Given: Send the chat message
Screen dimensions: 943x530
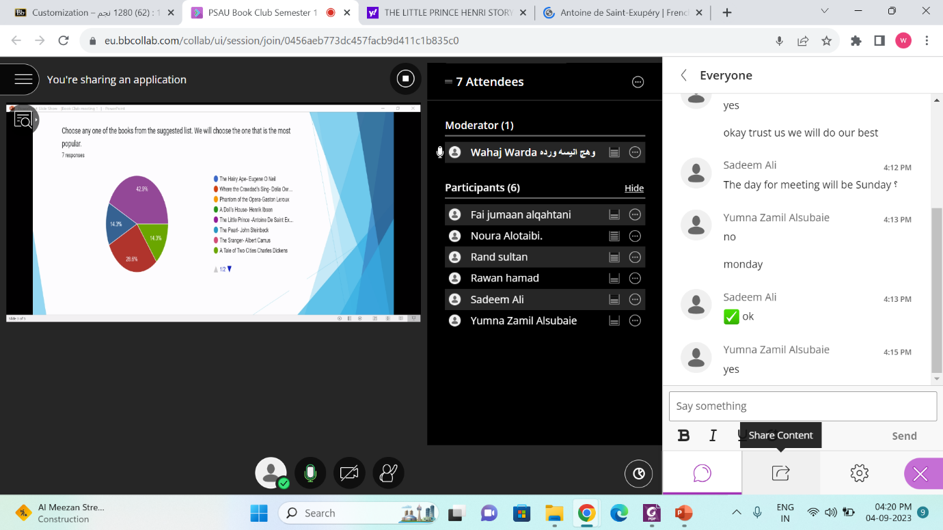Looking at the screenshot, I should coord(903,436).
